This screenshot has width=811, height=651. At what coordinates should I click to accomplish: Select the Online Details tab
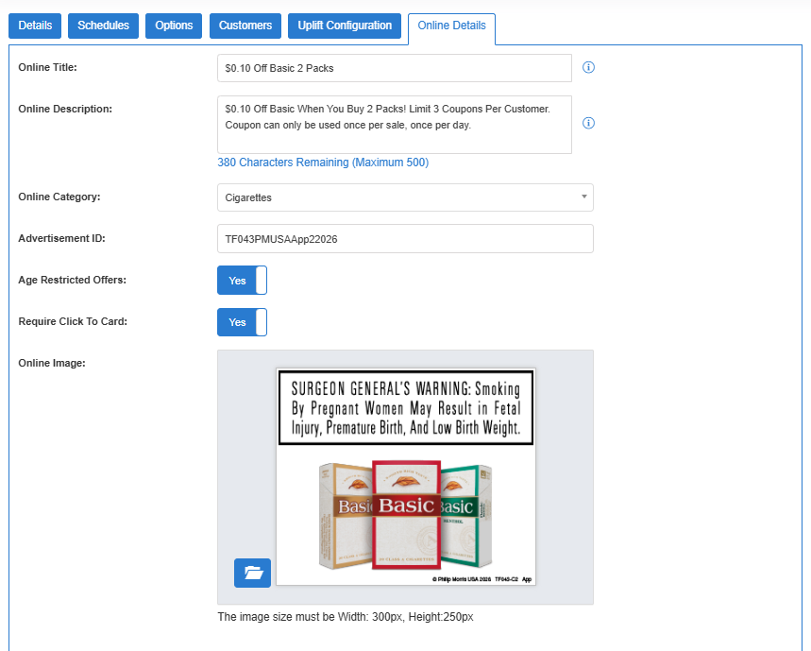click(451, 26)
